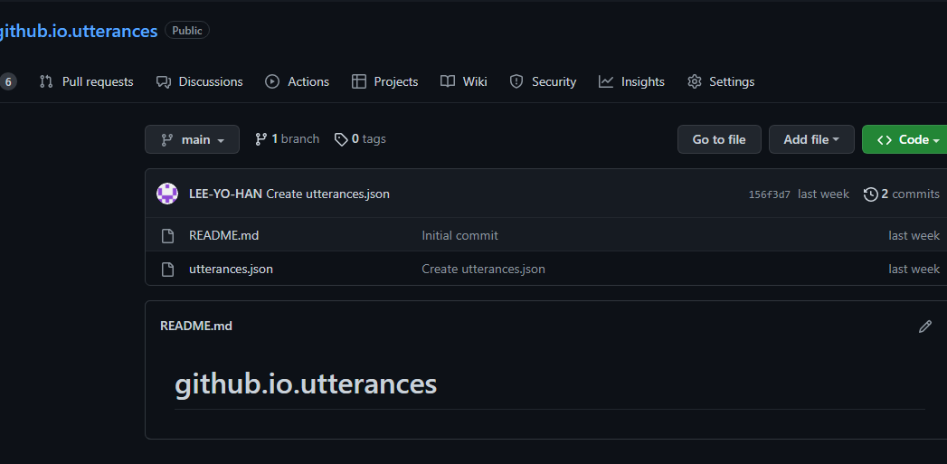Click file icon beside README.md
Viewport: 947px width, 464px height.
pyautogui.click(x=168, y=236)
